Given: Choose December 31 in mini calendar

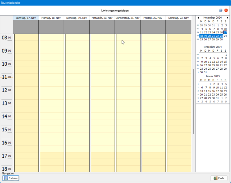Looking at the screenshot, I should [x=205, y=72].
